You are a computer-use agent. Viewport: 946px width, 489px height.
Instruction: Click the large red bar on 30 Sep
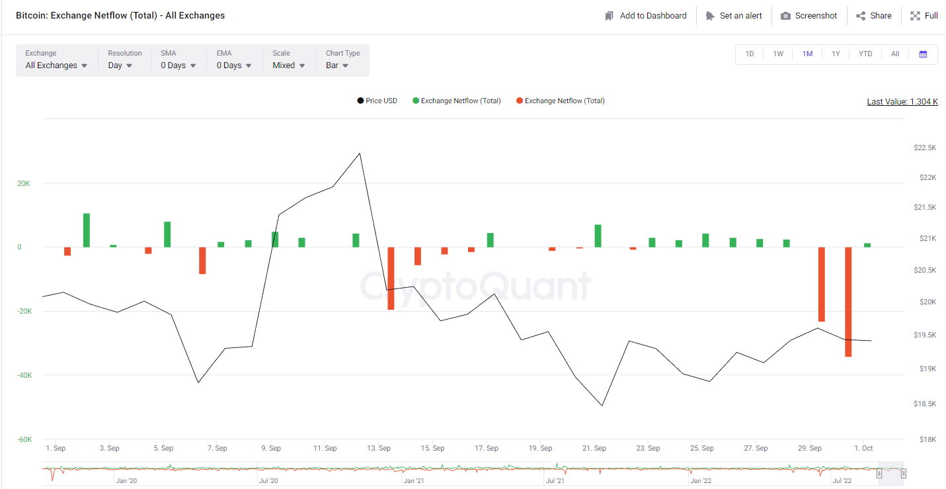click(x=848, y=302)
